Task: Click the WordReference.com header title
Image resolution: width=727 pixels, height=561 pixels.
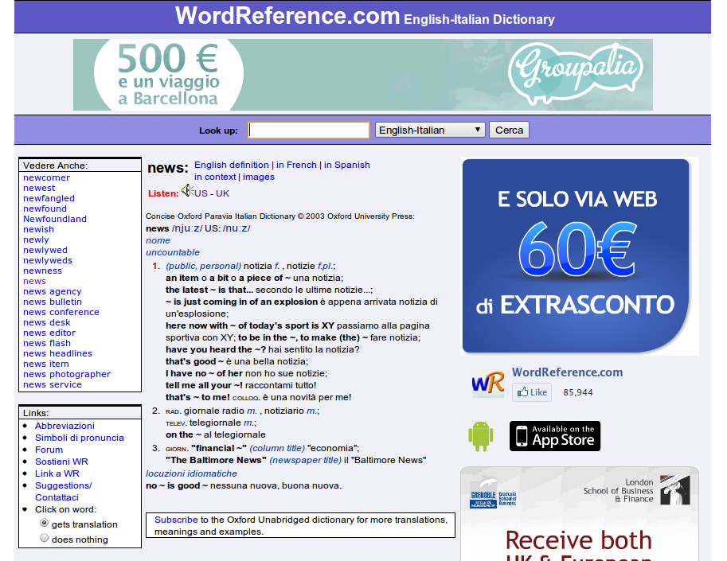Action: point(287,16)
